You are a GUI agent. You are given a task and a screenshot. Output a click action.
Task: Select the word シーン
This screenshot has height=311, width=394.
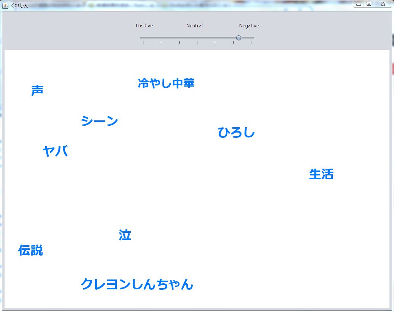click(x=100, y=121)
